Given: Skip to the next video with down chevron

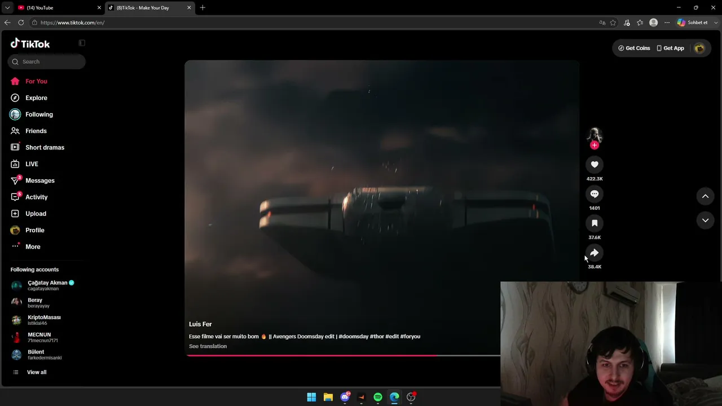Looking at the screenshot, I should point(705,220).
